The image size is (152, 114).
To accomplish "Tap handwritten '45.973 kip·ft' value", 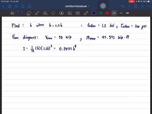I will [116, 37].
